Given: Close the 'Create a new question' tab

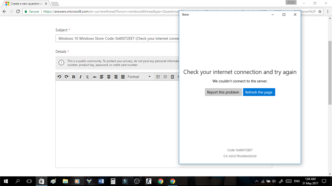Looking at the screenshot, I should 46,4.
